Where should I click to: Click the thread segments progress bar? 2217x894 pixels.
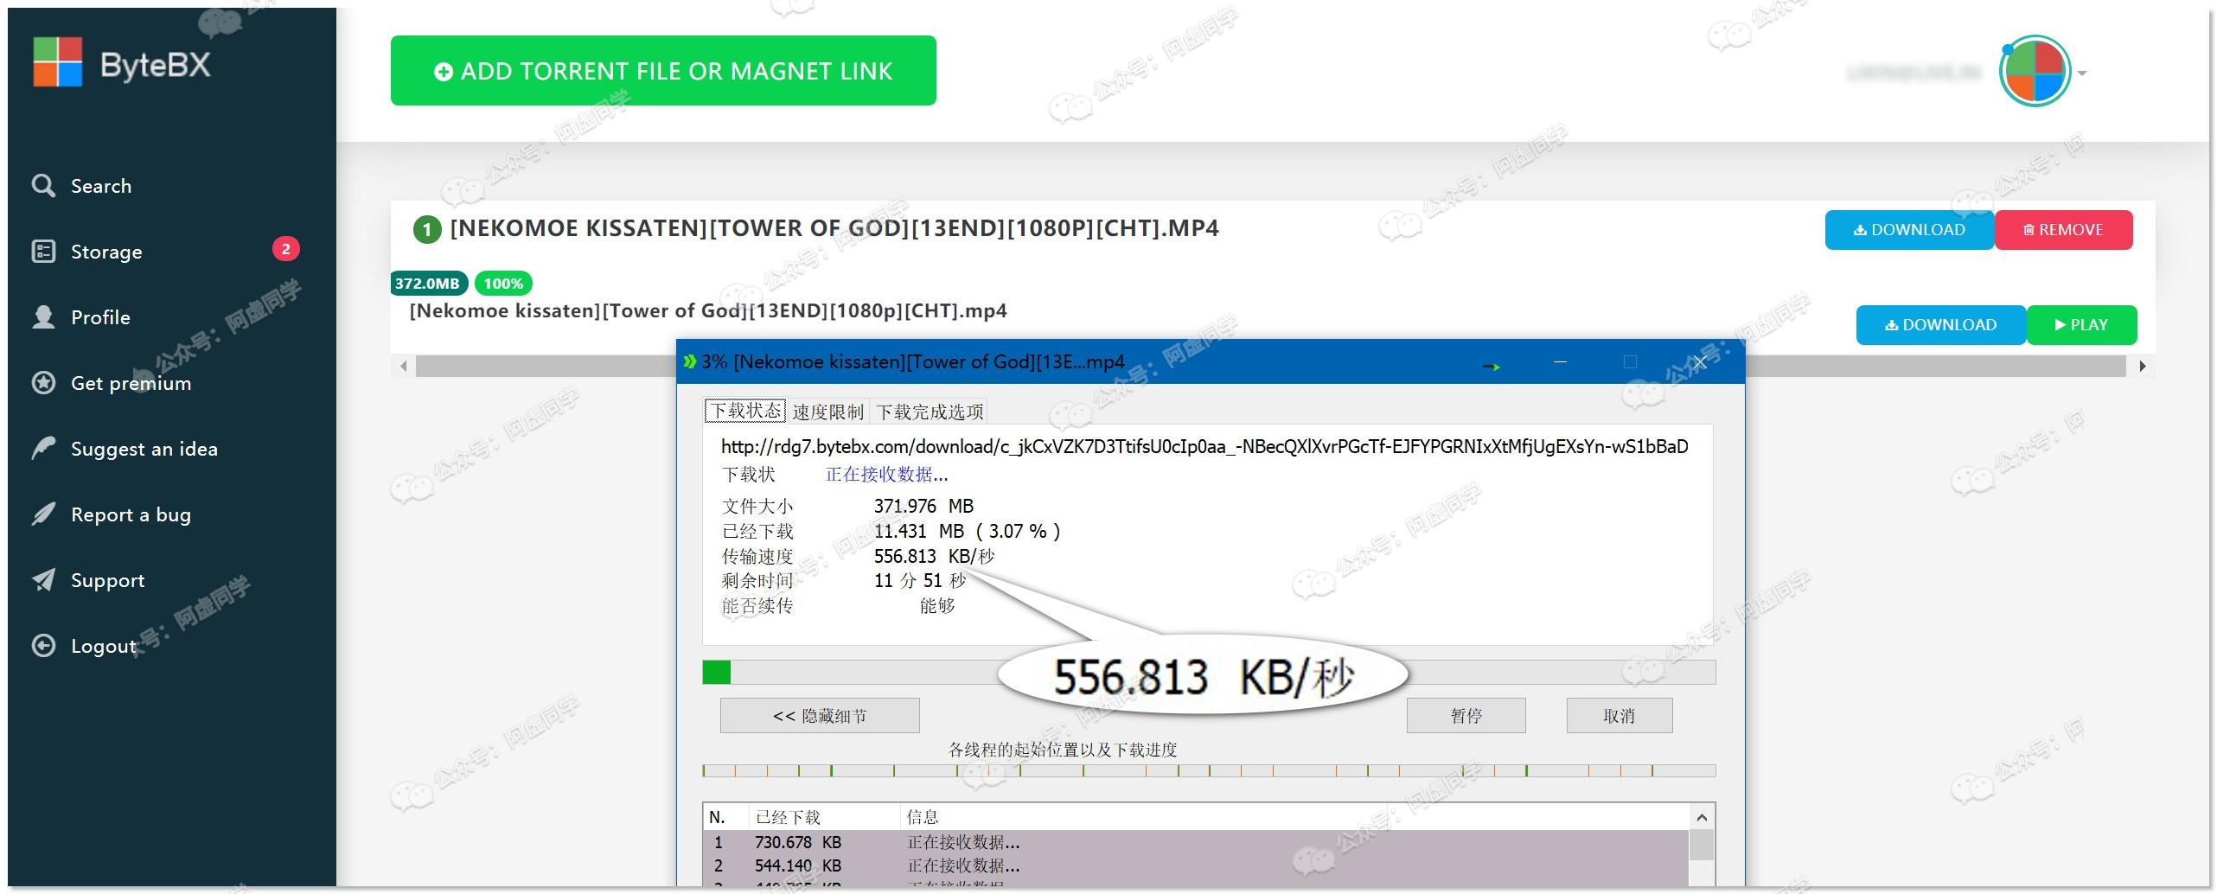tap(1209, 770)
